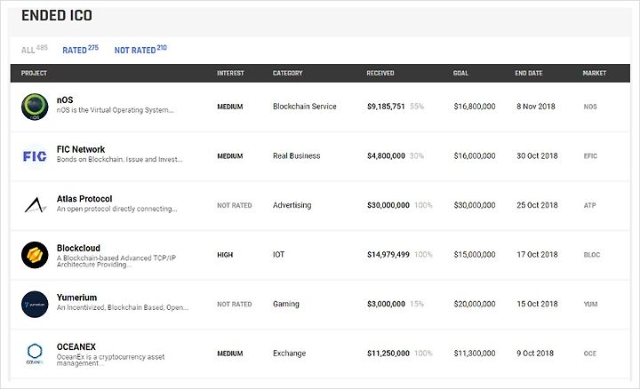640x389 pixels.
Task: Click the NOT RATED label for Atlas Protocol
Action: tap(235, 205)
